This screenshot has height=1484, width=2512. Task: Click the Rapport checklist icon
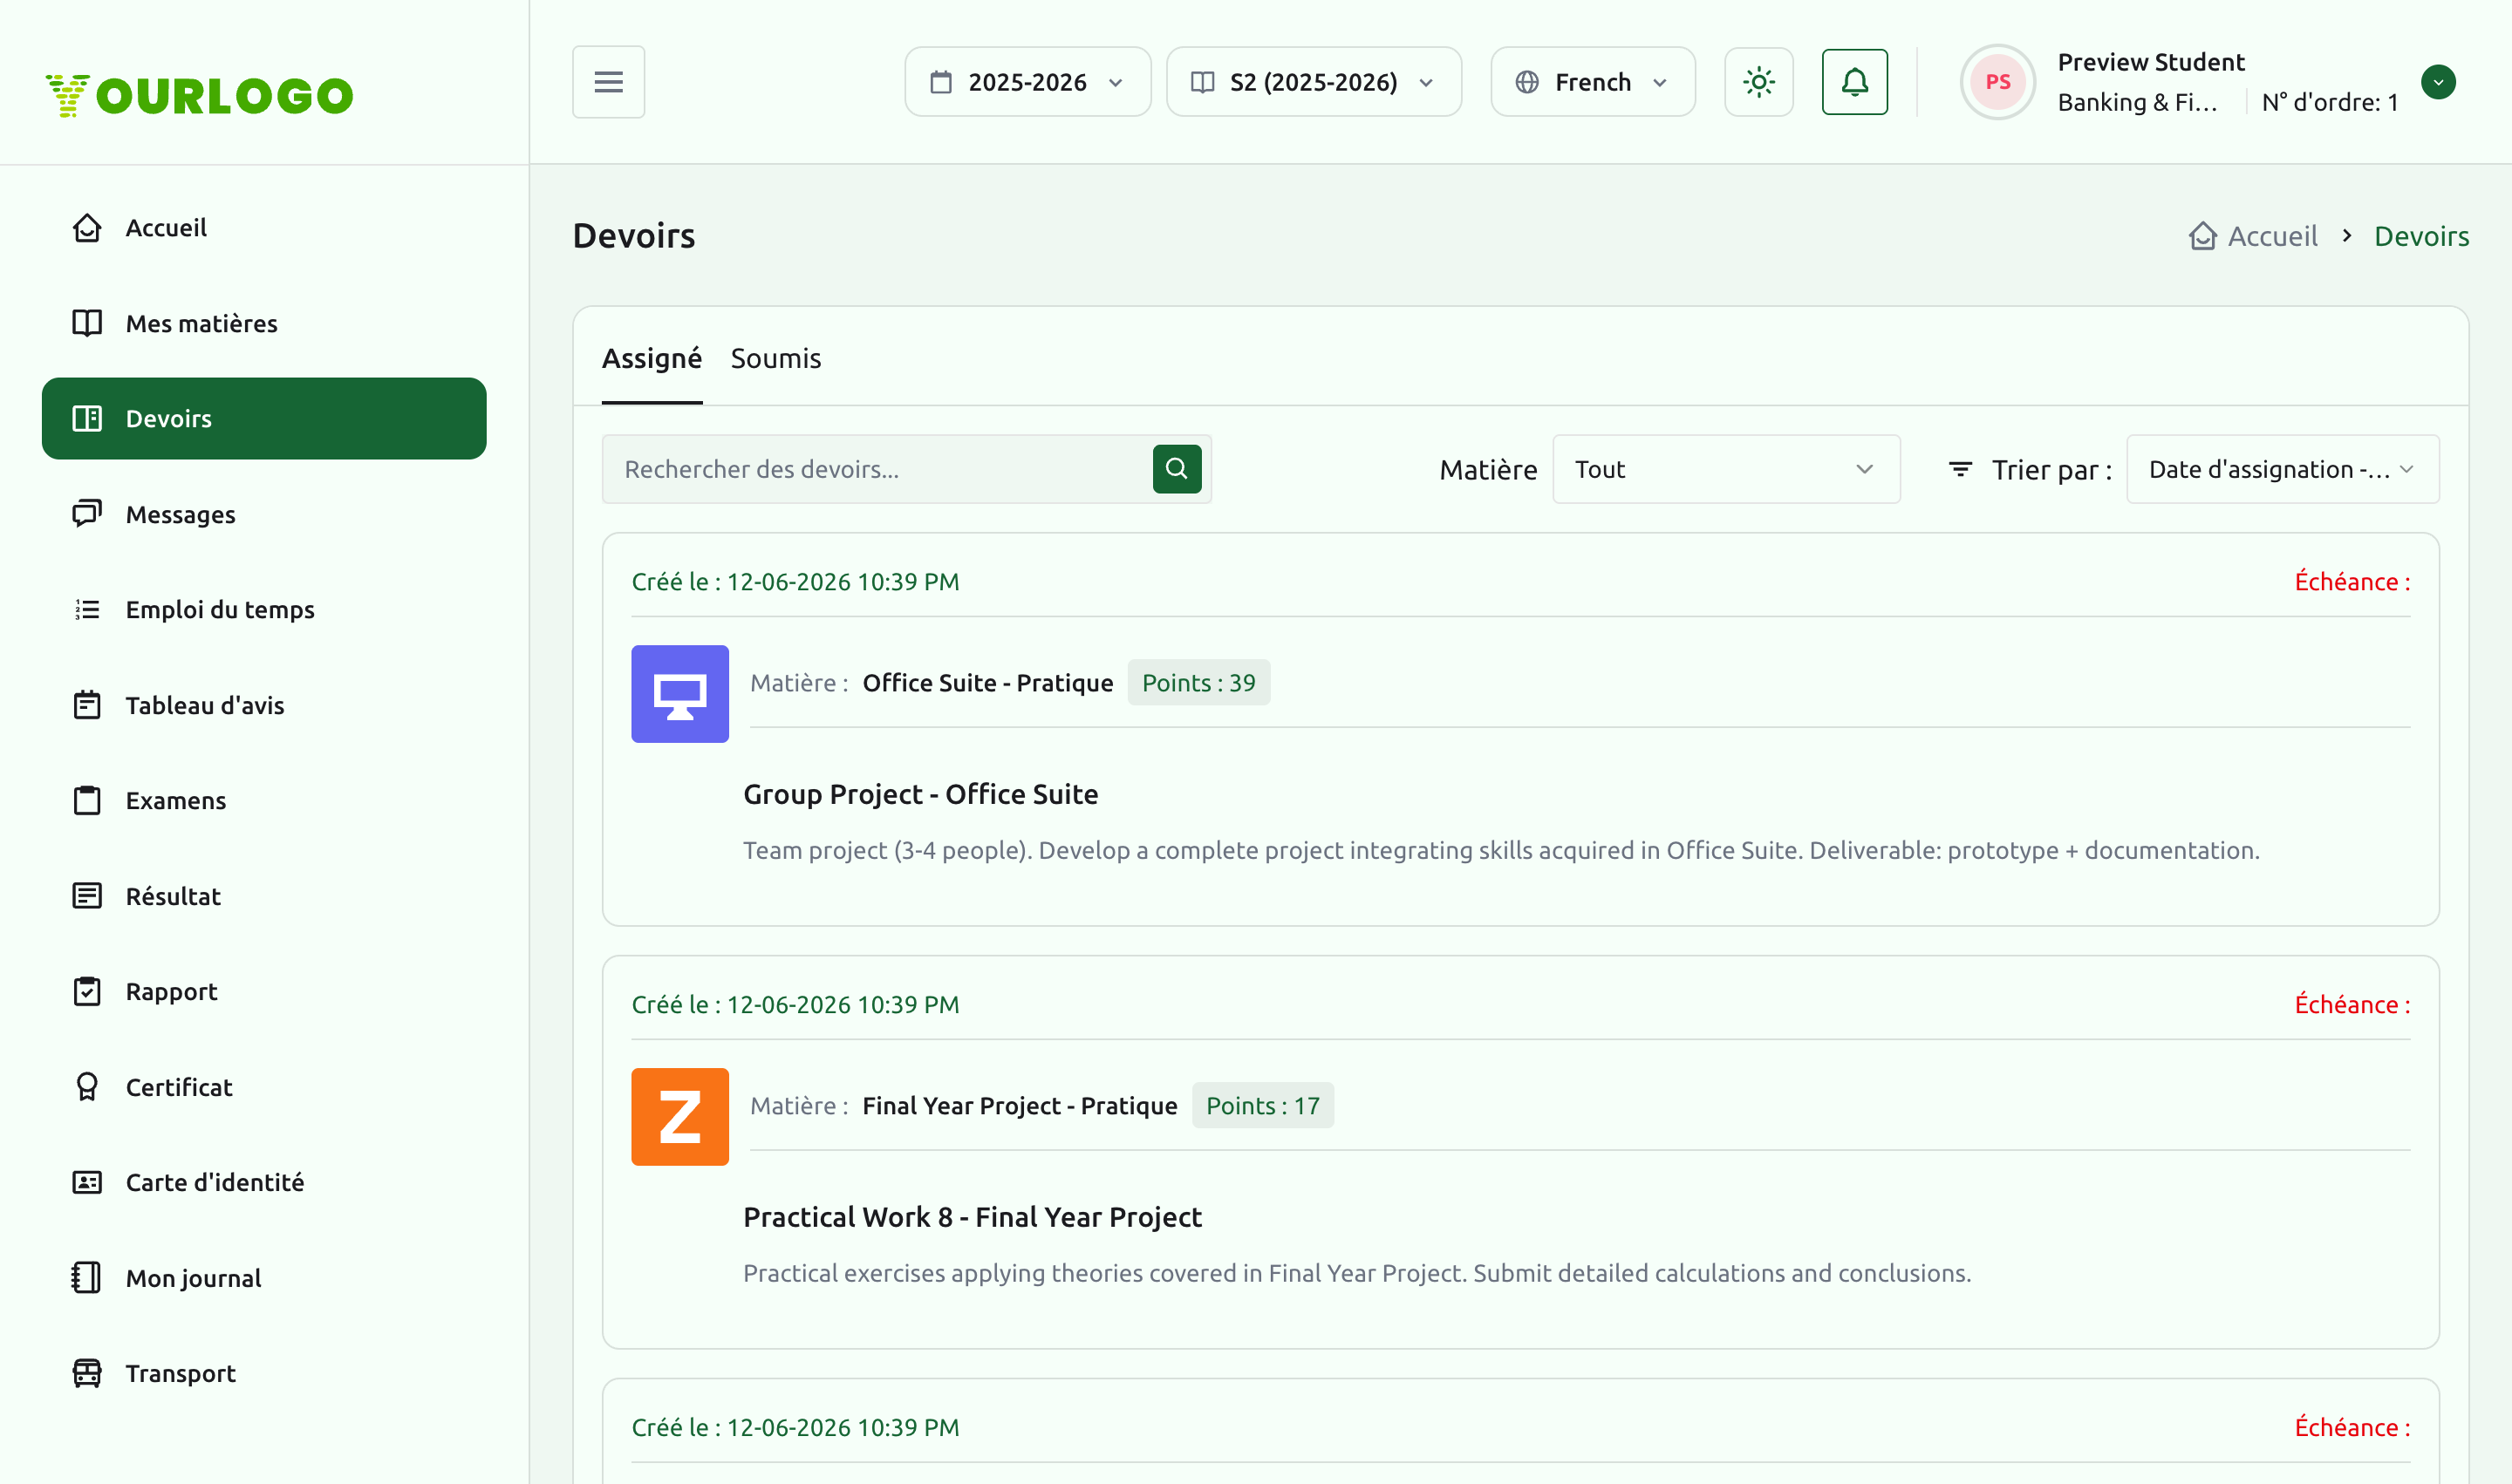tap(87, 992)
